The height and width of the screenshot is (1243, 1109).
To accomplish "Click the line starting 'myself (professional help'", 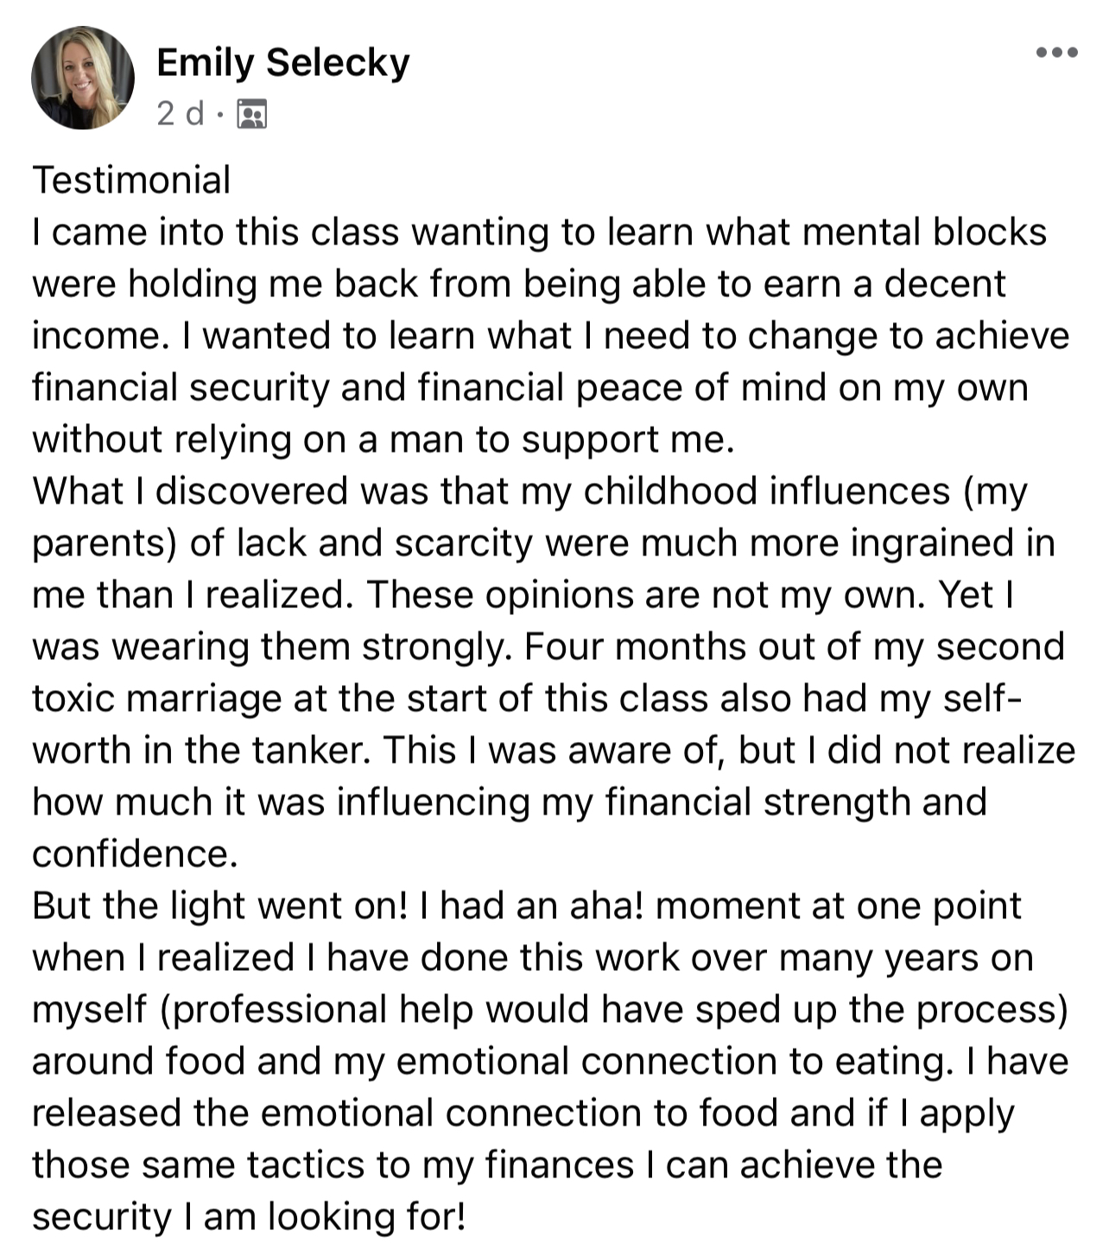I will click(549, 1009).
